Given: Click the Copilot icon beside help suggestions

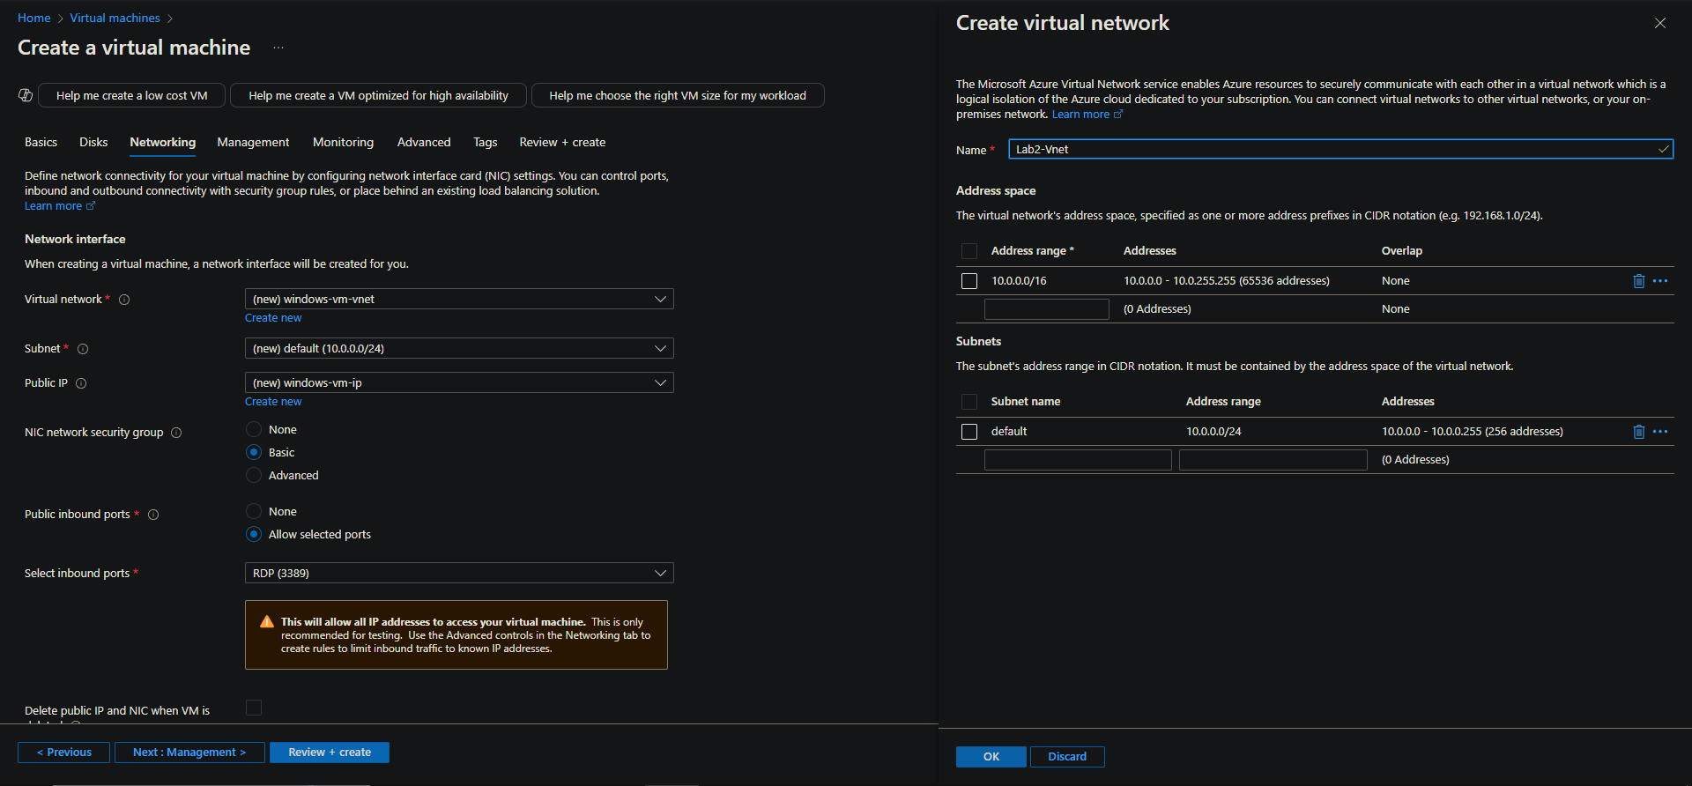Looking at the screenshot, I should (x=26, y=95).
